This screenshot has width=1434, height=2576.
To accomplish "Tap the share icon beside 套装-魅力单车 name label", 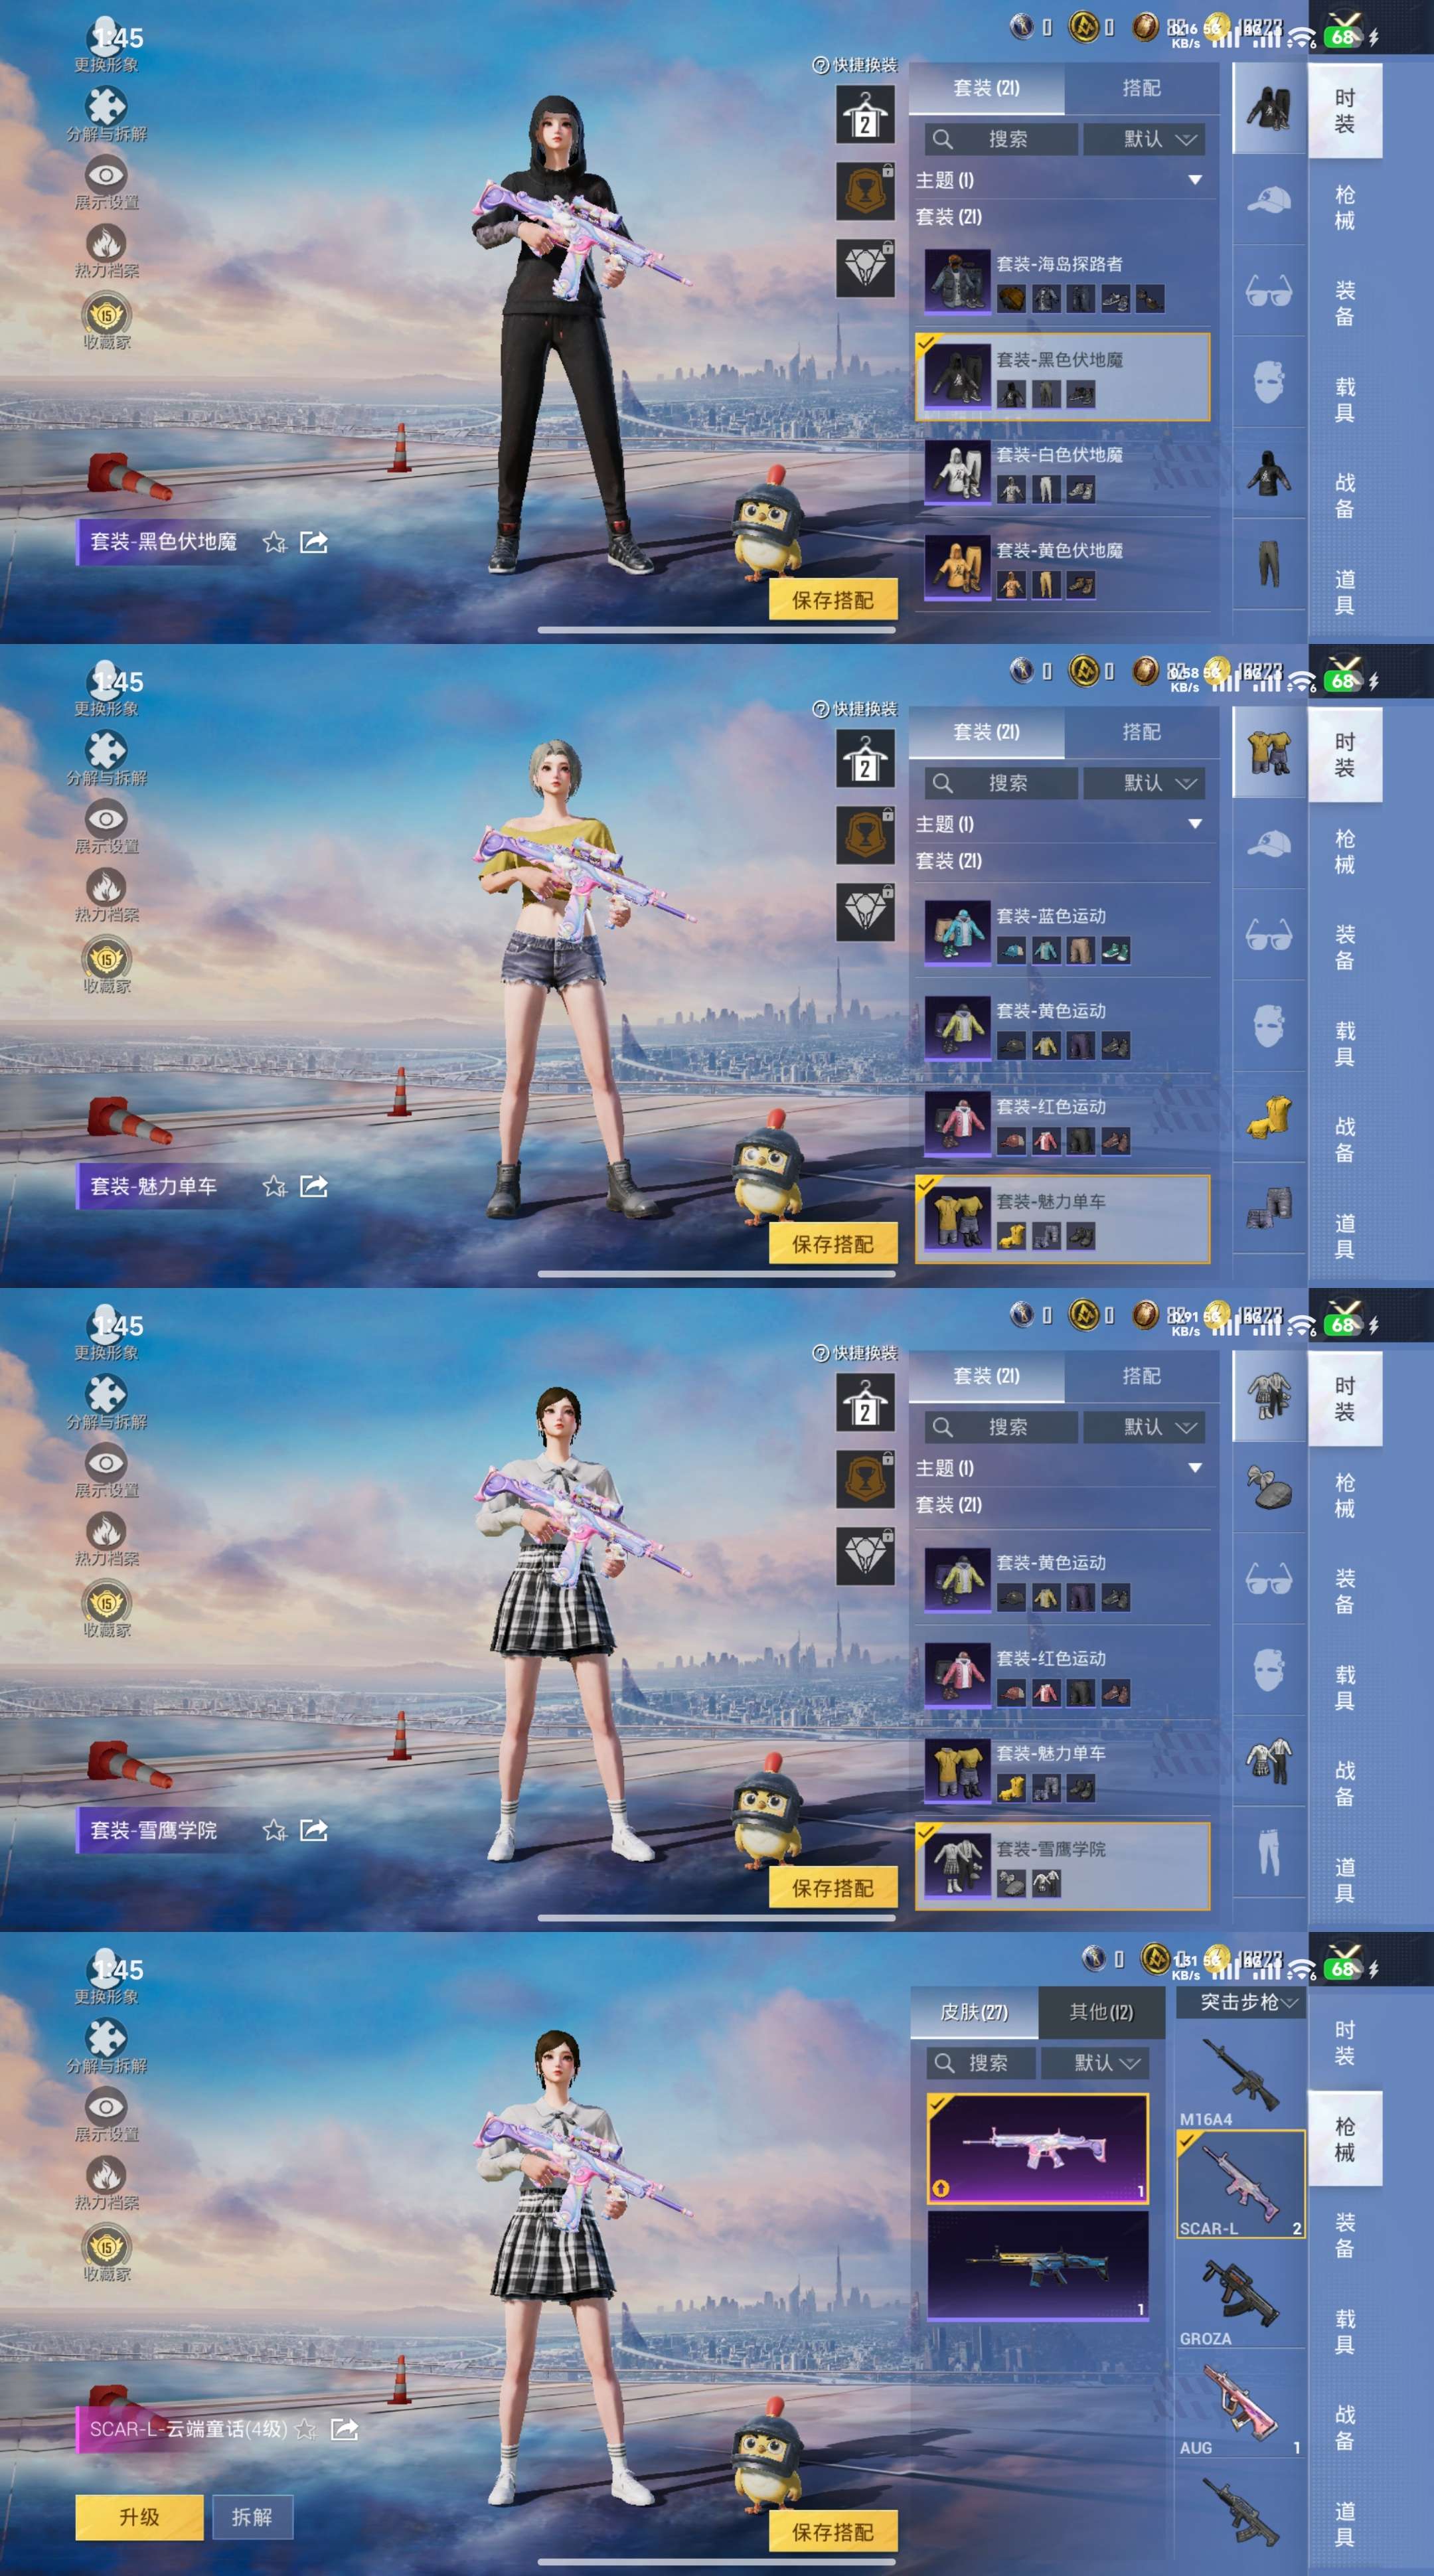I will click(x=314, y=1186).
